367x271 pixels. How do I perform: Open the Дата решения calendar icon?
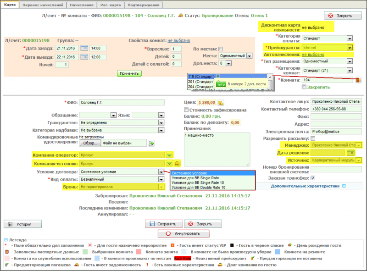[x=351, y=152]
